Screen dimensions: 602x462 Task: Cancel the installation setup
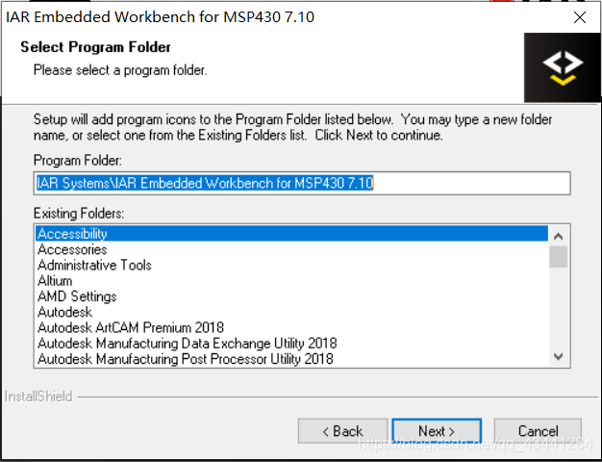pyautogui.click(x=538, y=431)
